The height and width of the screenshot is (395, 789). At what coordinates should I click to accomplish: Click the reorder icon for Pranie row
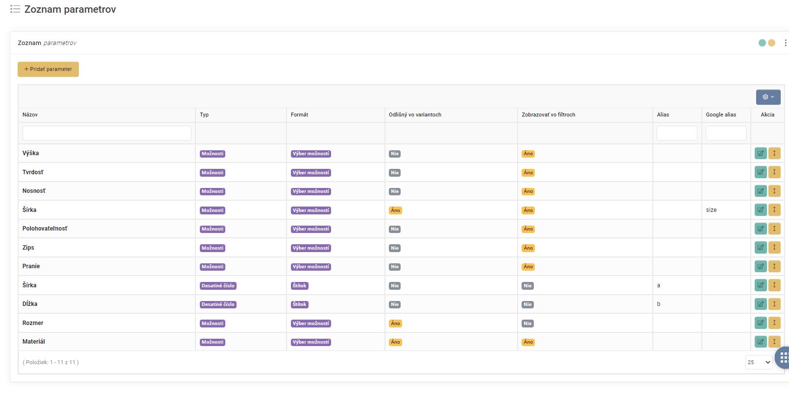774,266
